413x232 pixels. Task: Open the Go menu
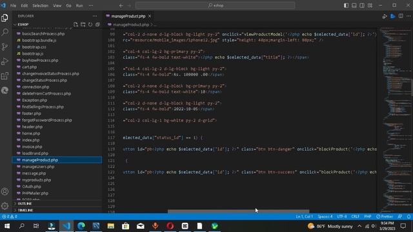[x=68, y=6]
